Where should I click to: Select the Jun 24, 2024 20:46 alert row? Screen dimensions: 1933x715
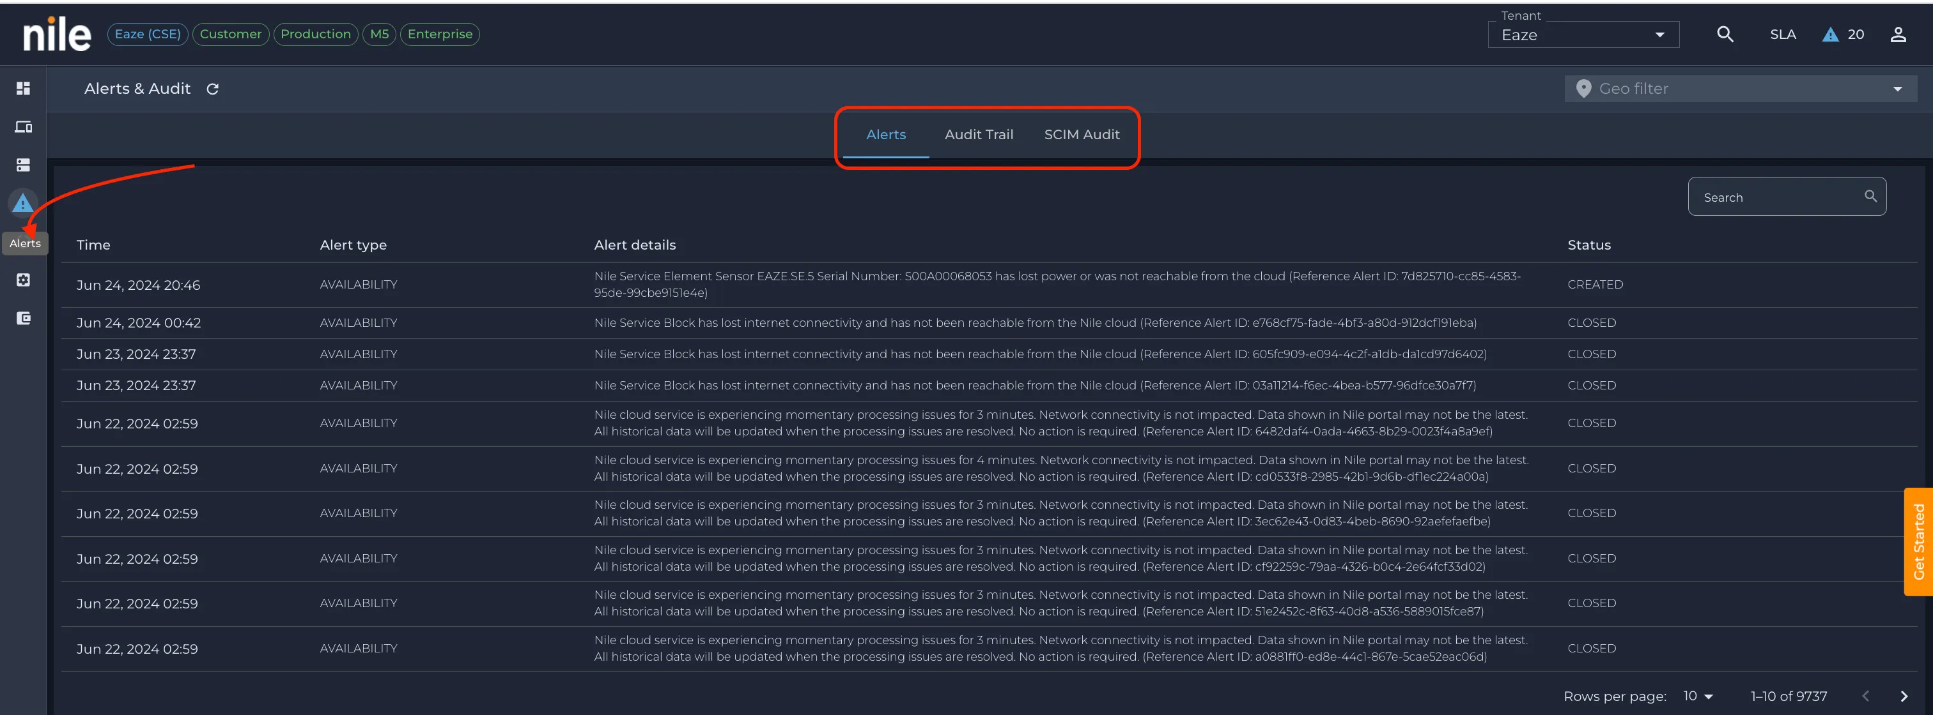click(988, 285)
